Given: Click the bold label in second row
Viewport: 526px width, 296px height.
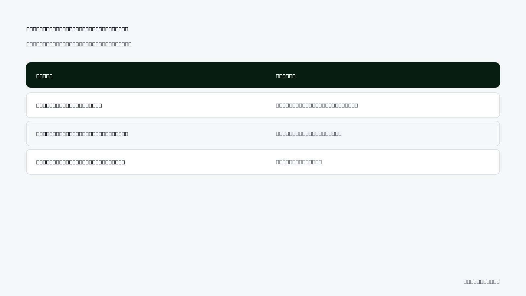Looking at the screenshot, I should pos(82,134).
